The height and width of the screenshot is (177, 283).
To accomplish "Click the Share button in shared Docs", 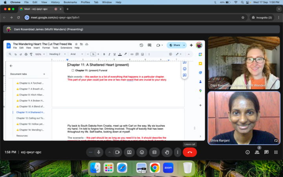I will coord(175,45).
